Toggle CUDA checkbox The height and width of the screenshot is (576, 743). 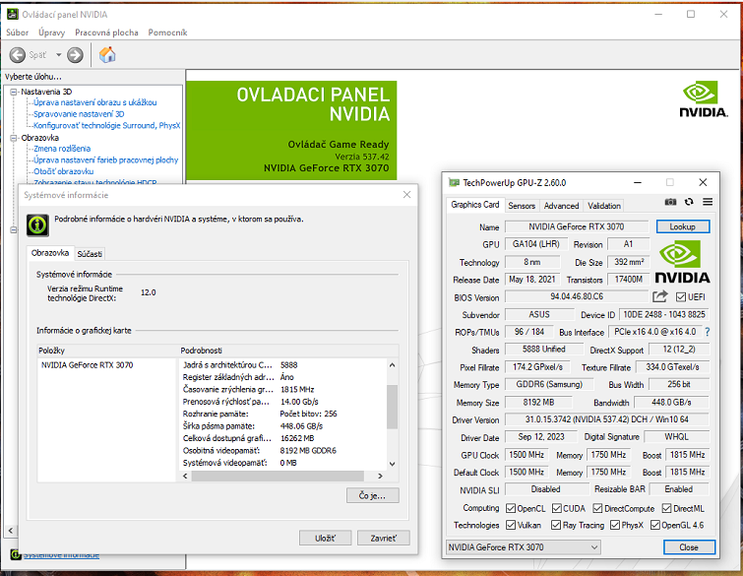coord(557,509)
